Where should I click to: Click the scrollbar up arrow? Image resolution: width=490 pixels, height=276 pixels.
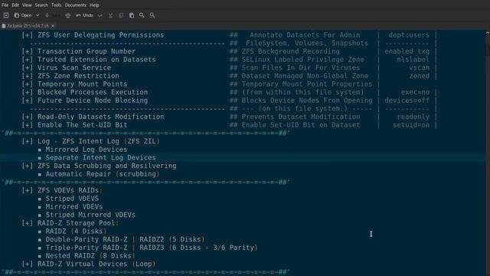[488, 32]
